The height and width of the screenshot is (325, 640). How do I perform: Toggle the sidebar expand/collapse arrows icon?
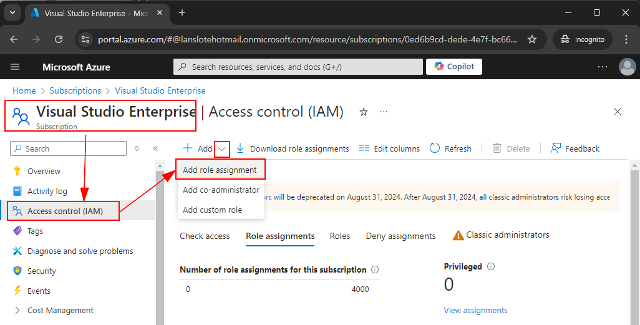point(137,148)
